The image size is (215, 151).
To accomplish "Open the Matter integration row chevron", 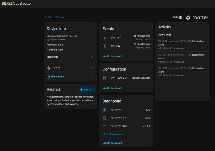I will 92,68.
